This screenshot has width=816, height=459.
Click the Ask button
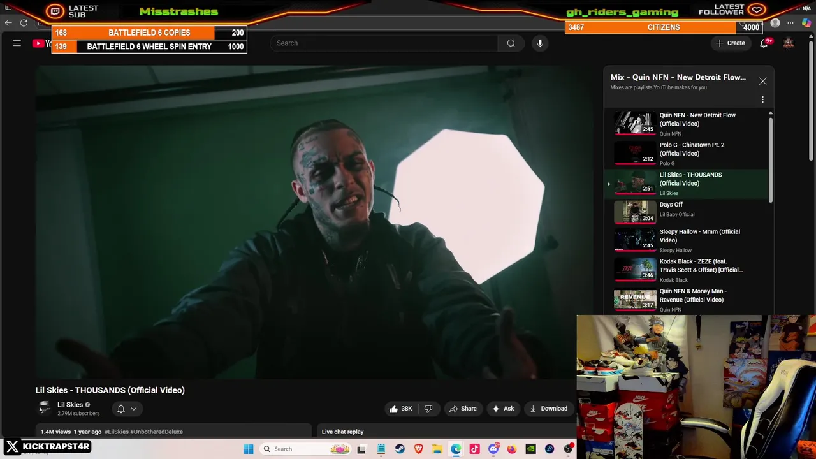tap(503, 409)
